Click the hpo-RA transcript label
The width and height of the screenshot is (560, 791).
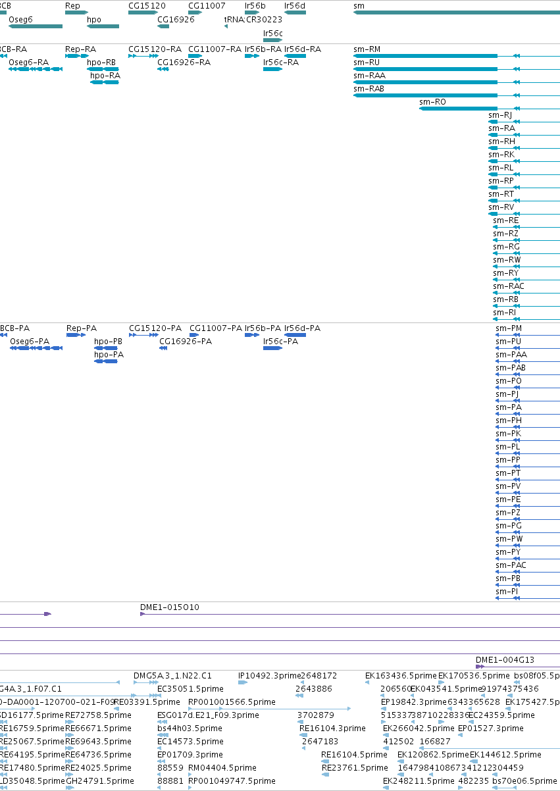(105, 76)
